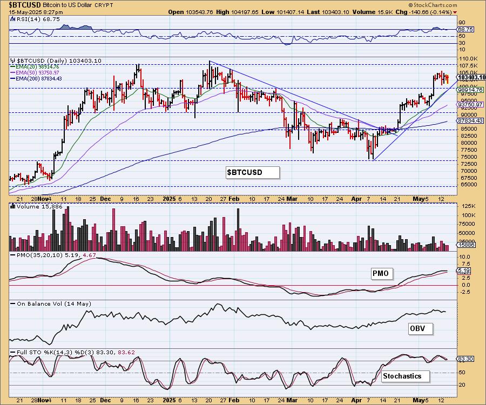486x405 pixels.
Task: Click the small icon before RSI(14) label
Action: pos(12,19)
